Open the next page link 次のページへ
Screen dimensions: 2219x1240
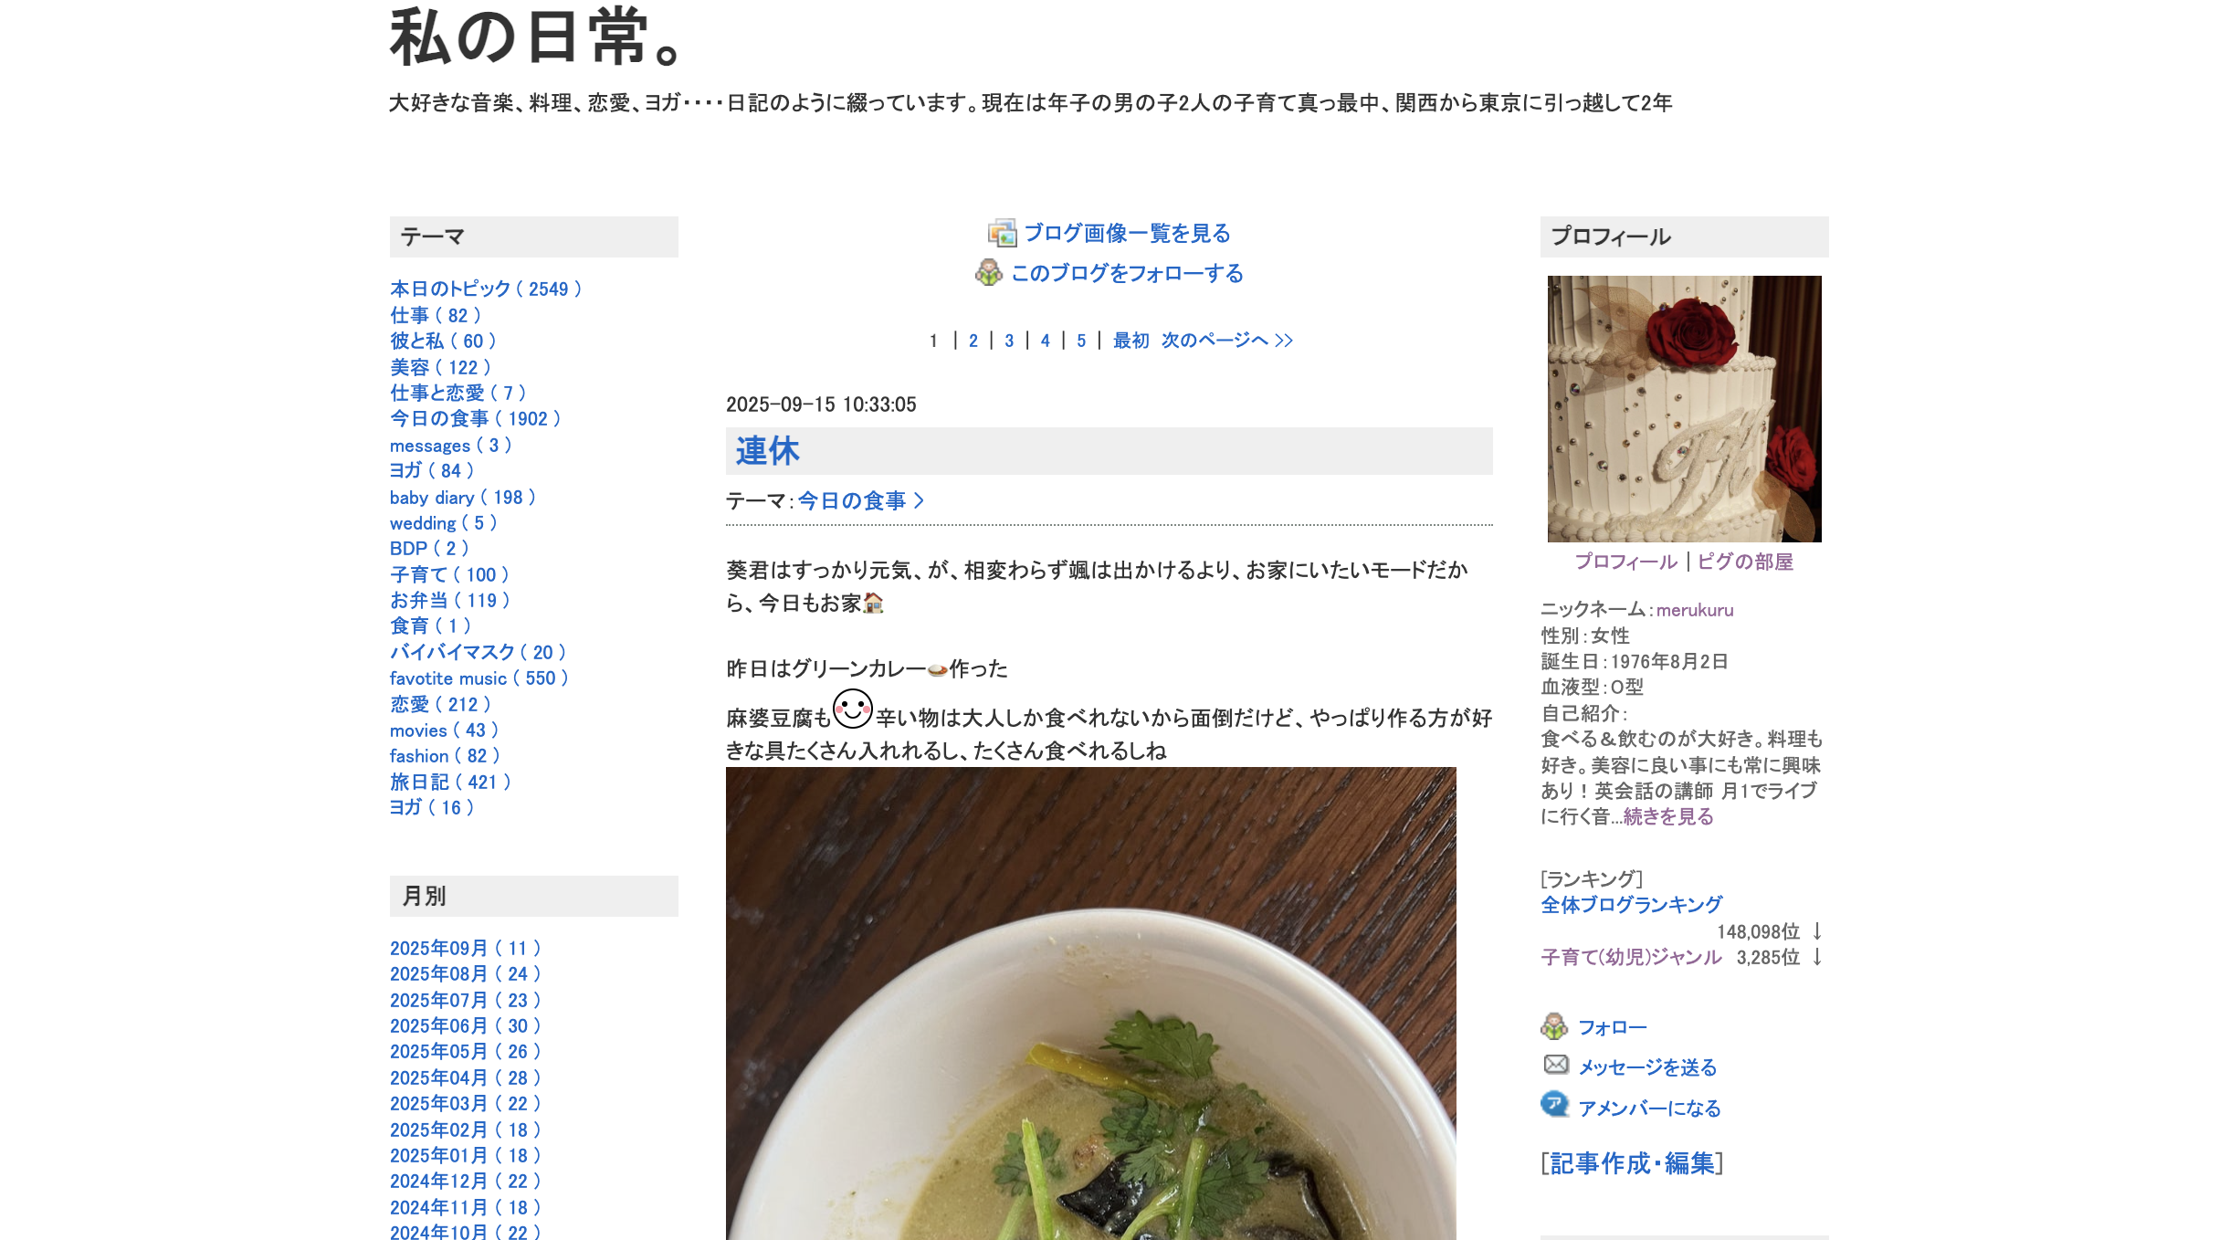tap(1226, 341)
